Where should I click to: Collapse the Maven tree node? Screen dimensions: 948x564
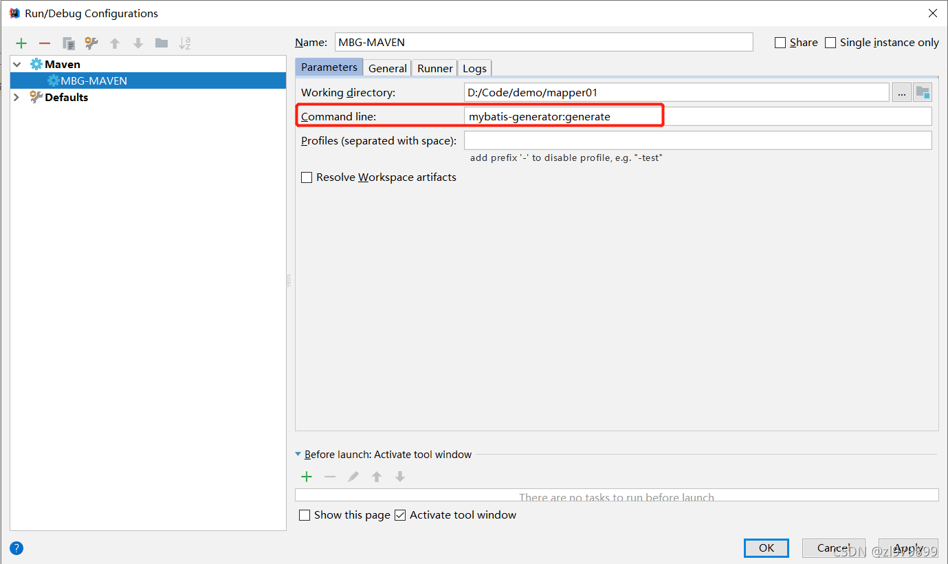tap(16, 63)
